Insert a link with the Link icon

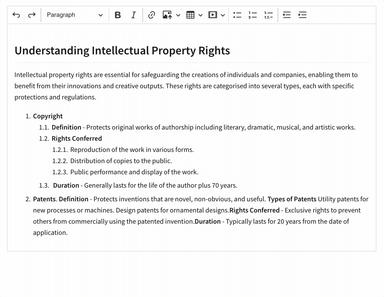coord(151,15)
